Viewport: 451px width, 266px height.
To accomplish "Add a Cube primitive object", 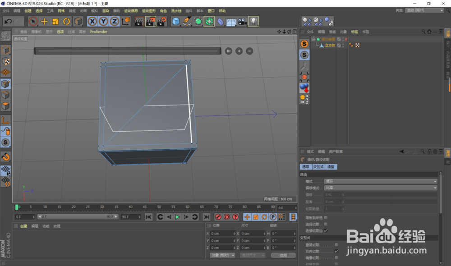I will (176, 21).
